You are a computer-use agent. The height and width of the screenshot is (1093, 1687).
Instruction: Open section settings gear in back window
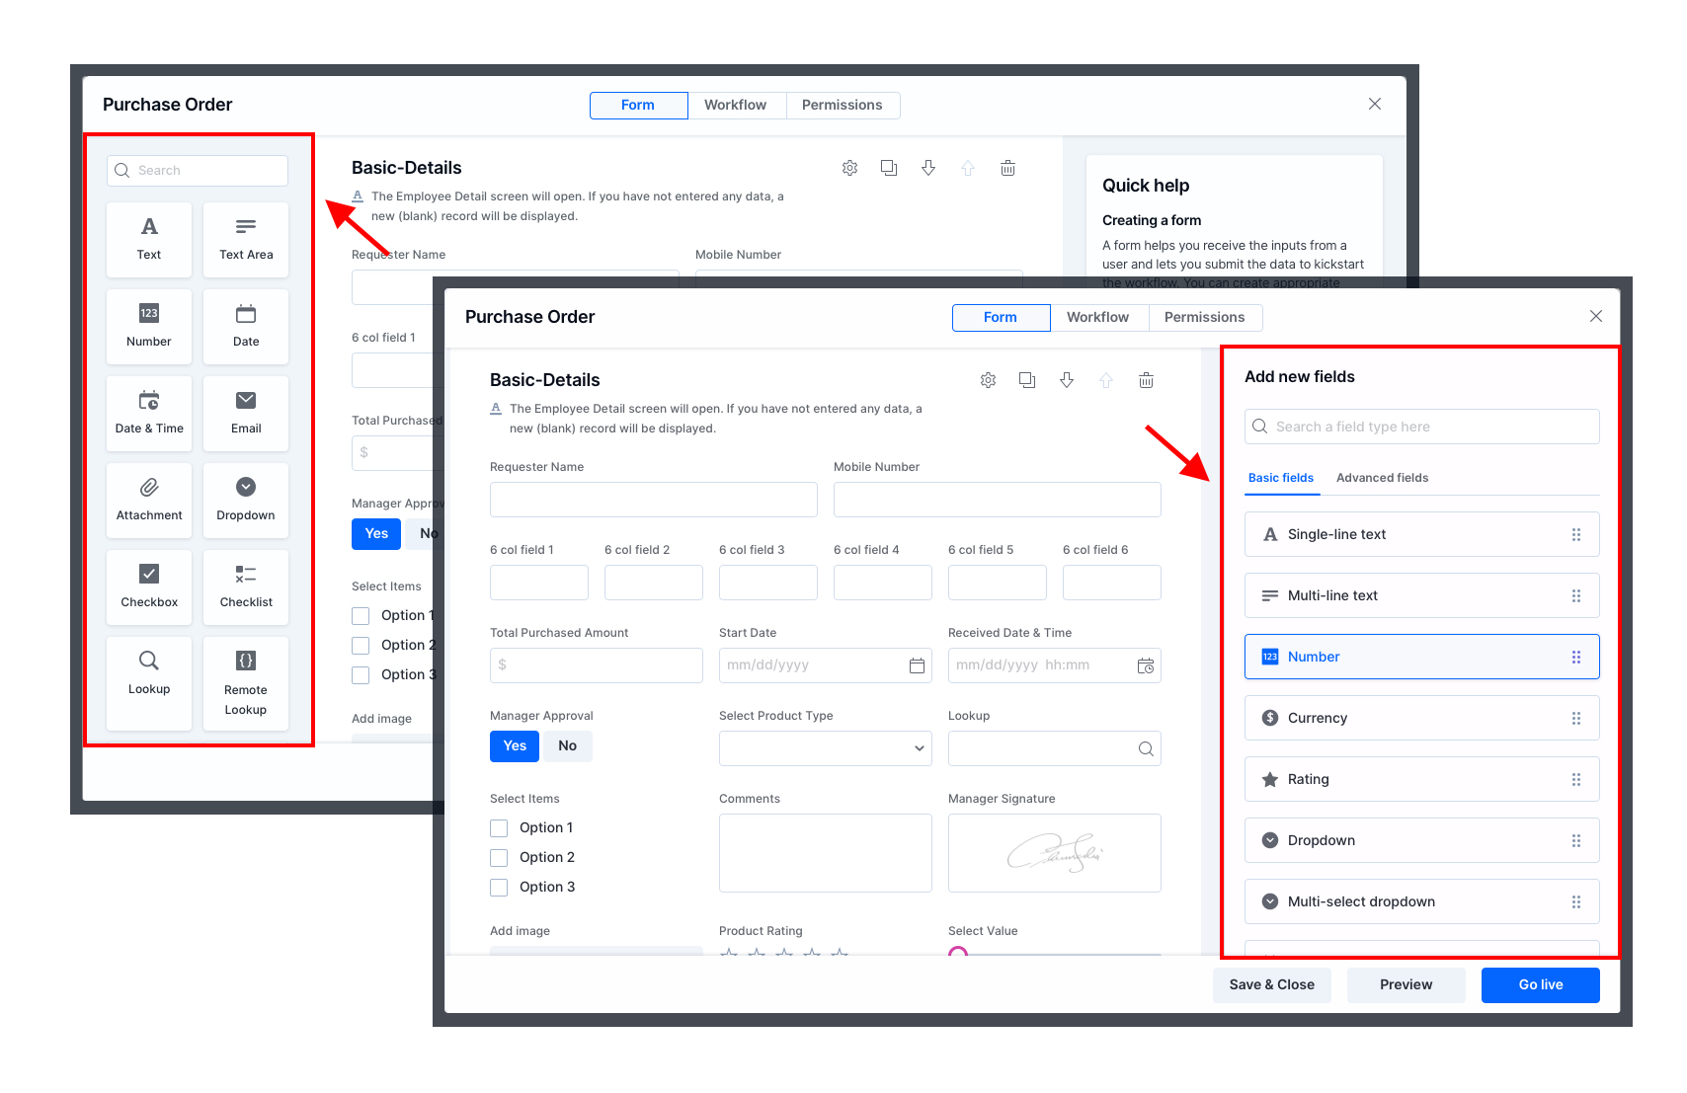(x=849, y=168)
